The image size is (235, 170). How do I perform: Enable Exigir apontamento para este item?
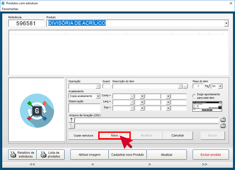(194, 96)
